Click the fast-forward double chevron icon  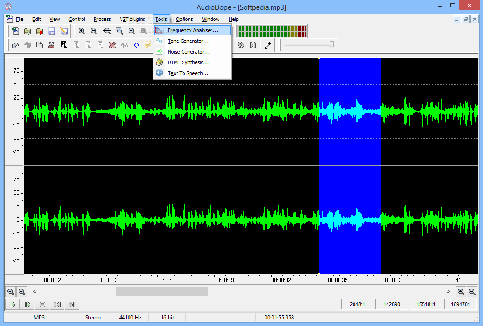coord(241,45)
